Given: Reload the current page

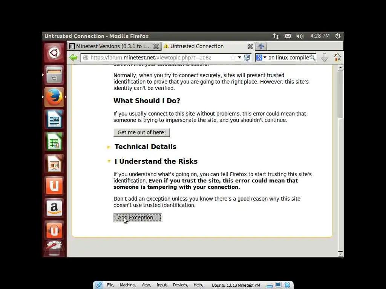Looking at the screenshot, I should 247,58.
